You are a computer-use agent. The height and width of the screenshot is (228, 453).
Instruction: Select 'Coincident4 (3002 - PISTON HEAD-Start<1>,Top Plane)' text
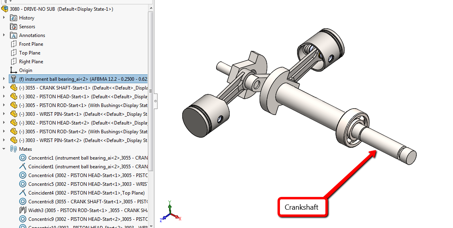[87, 193]
